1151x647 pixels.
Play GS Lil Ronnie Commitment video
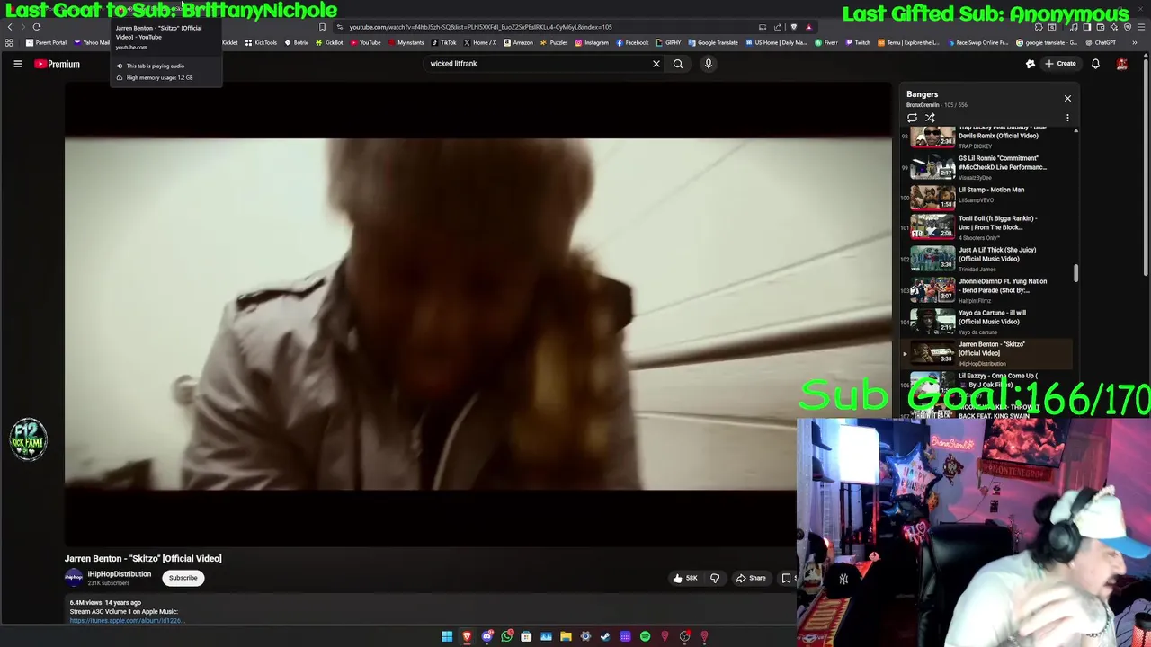pyautogui.click(x=986, y=166)
